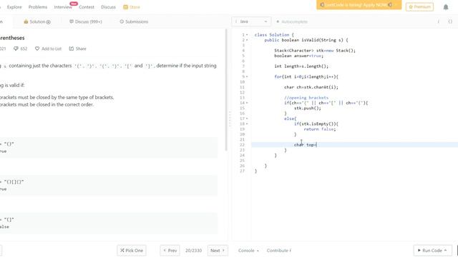Click the Run Code button
458x257 pixels.
(x=432, y=251)
